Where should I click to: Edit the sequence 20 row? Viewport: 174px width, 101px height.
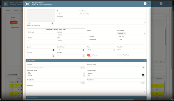click(18, 90)
